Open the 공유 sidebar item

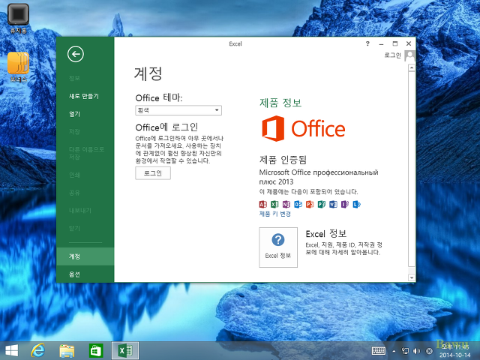pyautogui.click(x=74, y=193)
